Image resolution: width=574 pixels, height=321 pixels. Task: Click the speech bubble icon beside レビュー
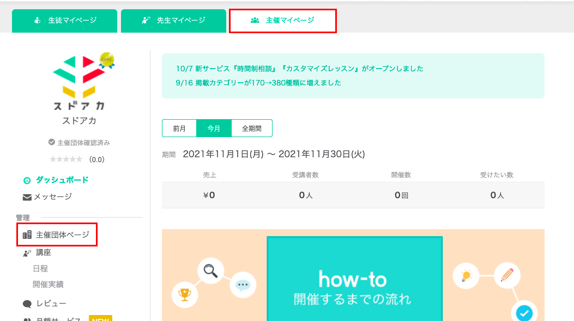point(27,304)
